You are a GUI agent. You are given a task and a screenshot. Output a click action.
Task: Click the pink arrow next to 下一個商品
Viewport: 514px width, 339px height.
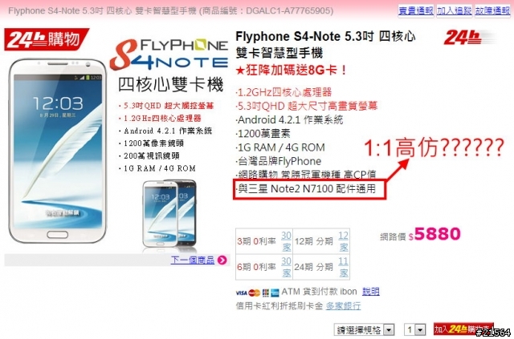(222, 260)
